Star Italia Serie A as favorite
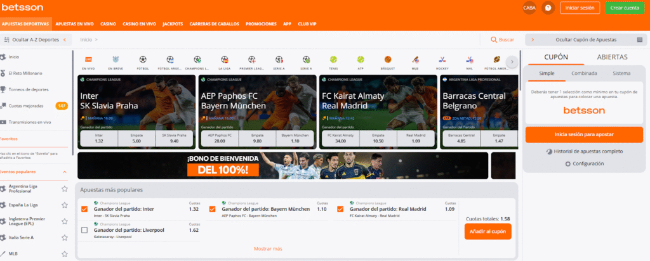This screenshot has height=261, width=650. [x=64, y=238]
